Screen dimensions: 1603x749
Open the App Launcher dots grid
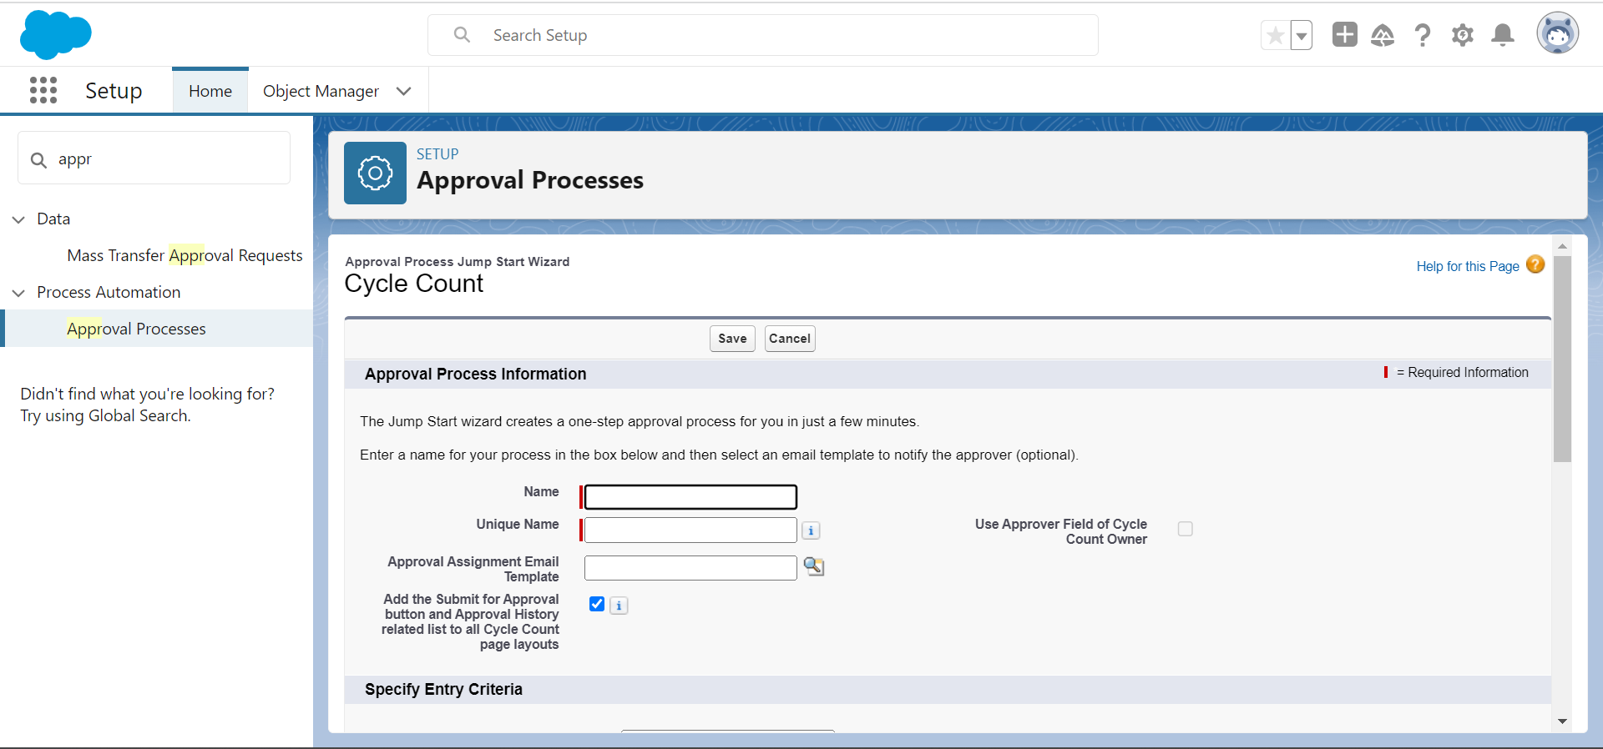pos(43,90)
